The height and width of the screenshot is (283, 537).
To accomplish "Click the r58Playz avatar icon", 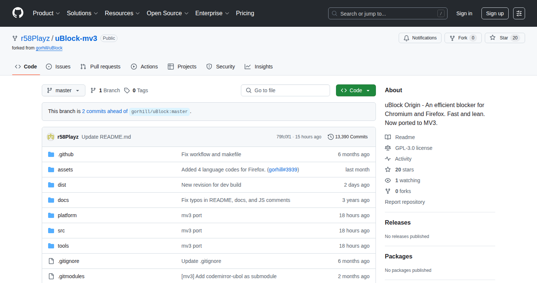I will point(51,137).
